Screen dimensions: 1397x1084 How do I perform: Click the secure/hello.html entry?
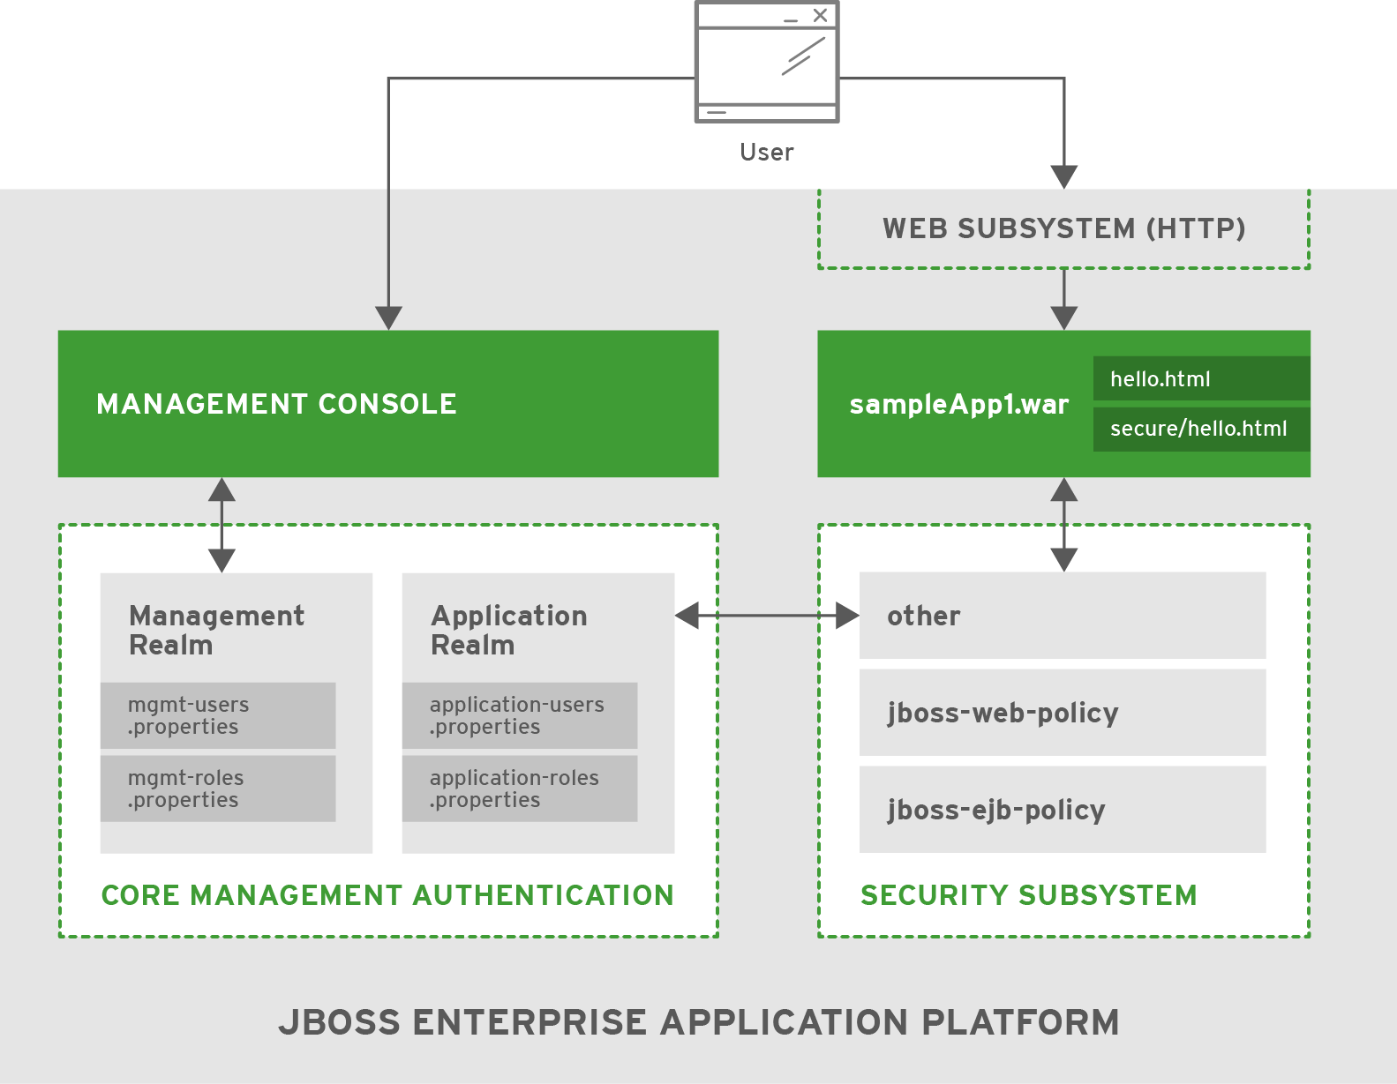tap(1201, 429)
